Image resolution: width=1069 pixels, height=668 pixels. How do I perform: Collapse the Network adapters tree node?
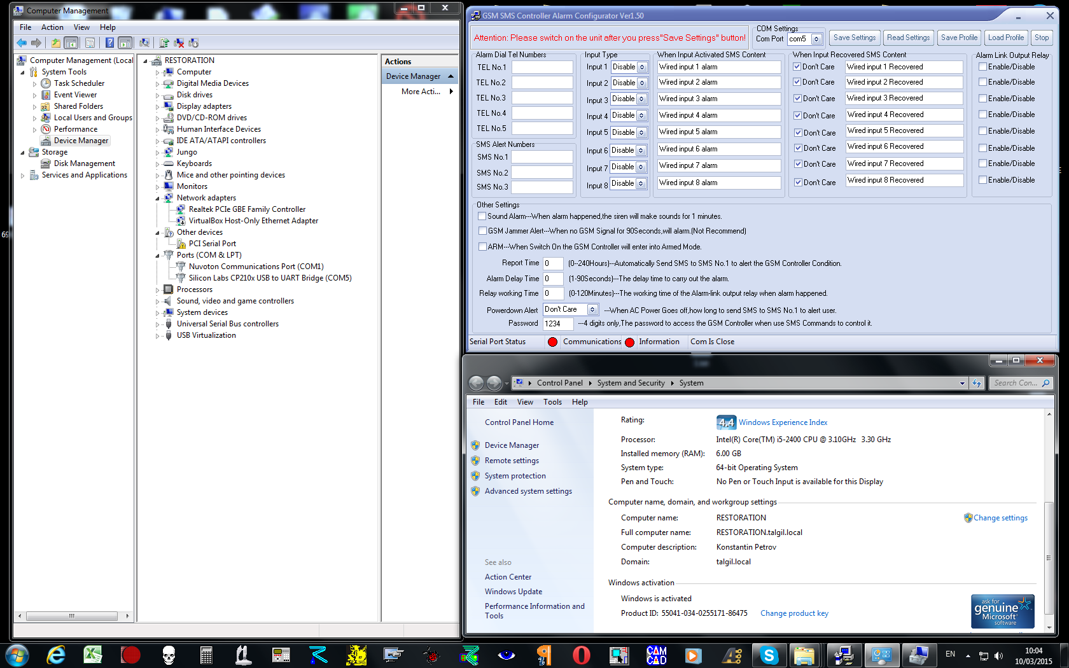click(158, 198)
